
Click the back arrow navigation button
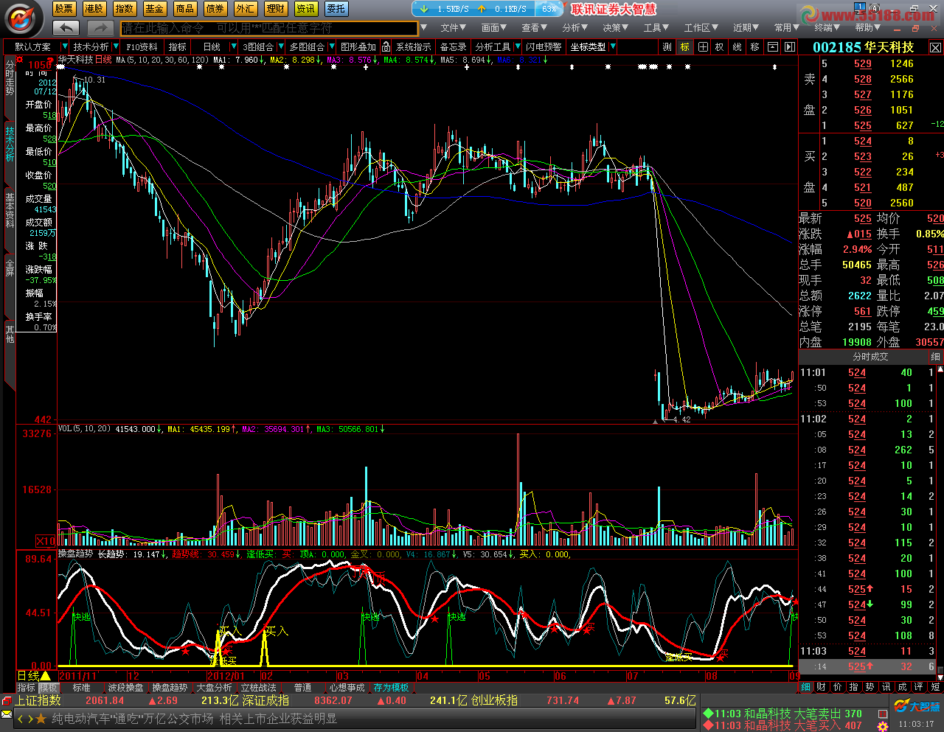coord(66,28)
